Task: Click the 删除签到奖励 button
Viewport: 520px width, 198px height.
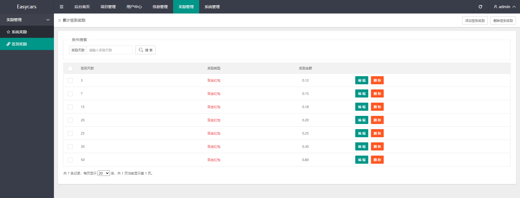Action: [x=503, y=21]
